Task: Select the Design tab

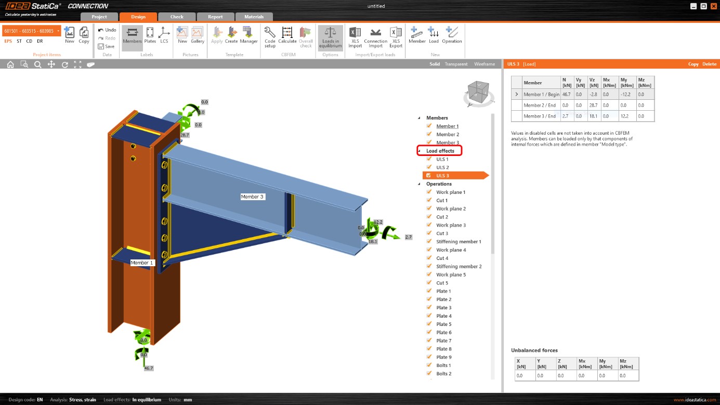Action: click(x=138, y=17)
